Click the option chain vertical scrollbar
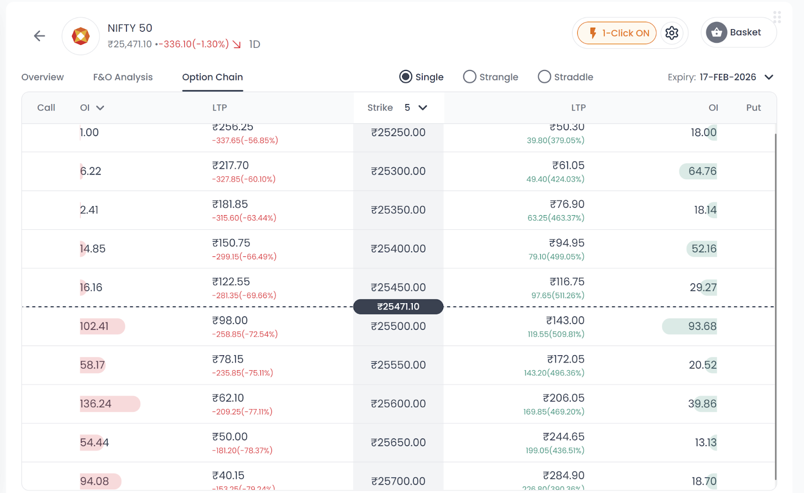 [775, 302]
